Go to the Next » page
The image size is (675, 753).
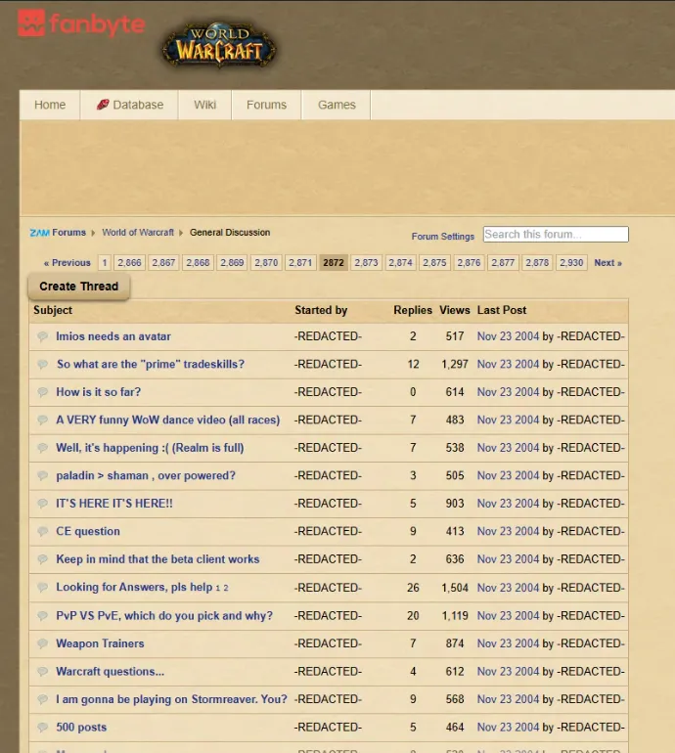coord(607,263)
